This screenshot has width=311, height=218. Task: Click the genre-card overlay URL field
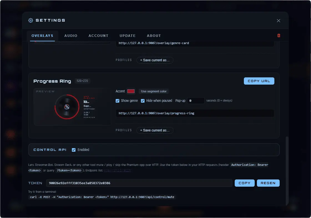(x=195, y=43)
